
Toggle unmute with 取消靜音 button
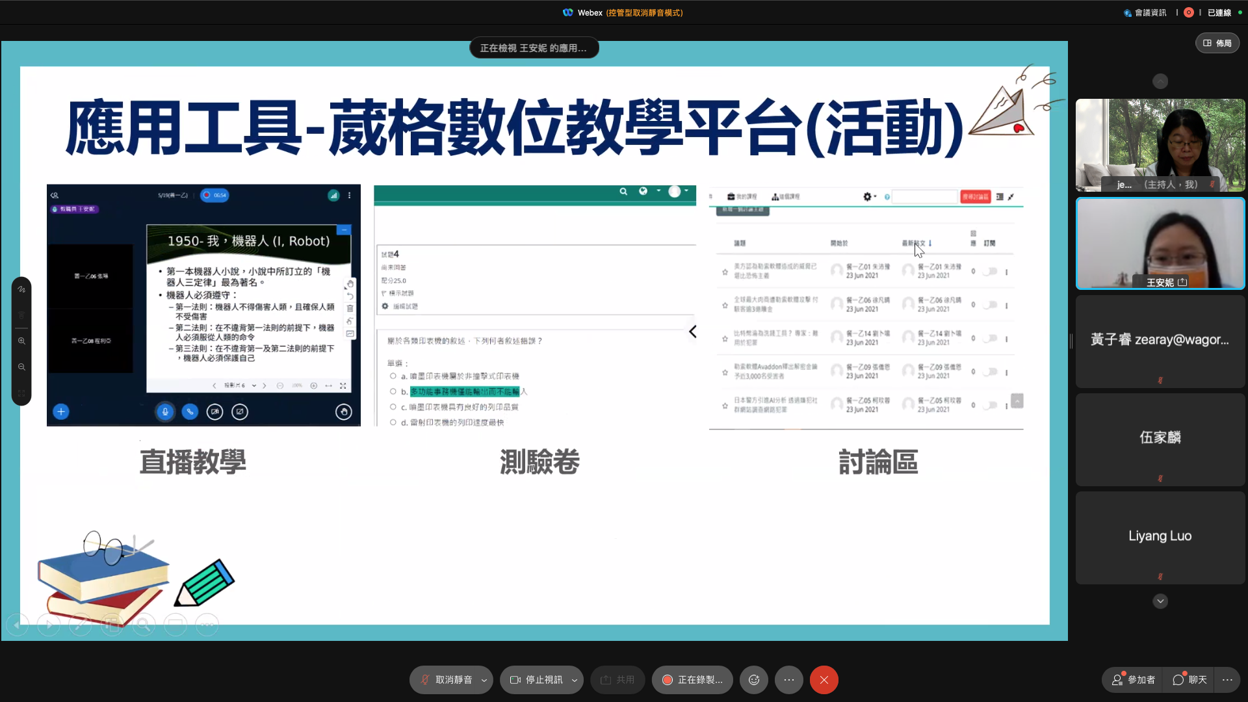click(446, 680)
